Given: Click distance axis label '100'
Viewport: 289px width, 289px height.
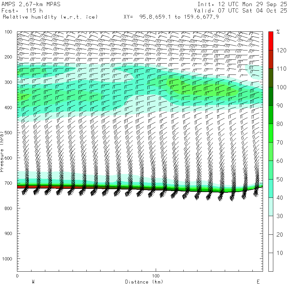Looking at the screenshot, I should 156,276.
